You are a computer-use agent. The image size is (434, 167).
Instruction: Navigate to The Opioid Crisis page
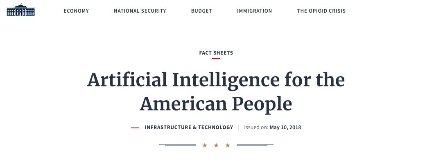[321, 11]
